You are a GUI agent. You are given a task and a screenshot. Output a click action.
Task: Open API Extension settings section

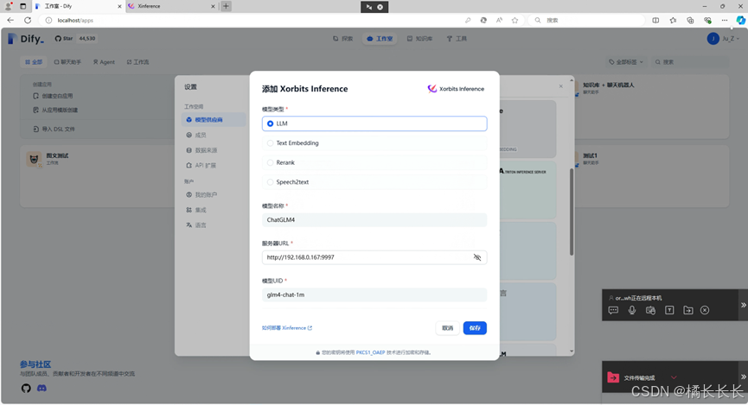(214, 165)
